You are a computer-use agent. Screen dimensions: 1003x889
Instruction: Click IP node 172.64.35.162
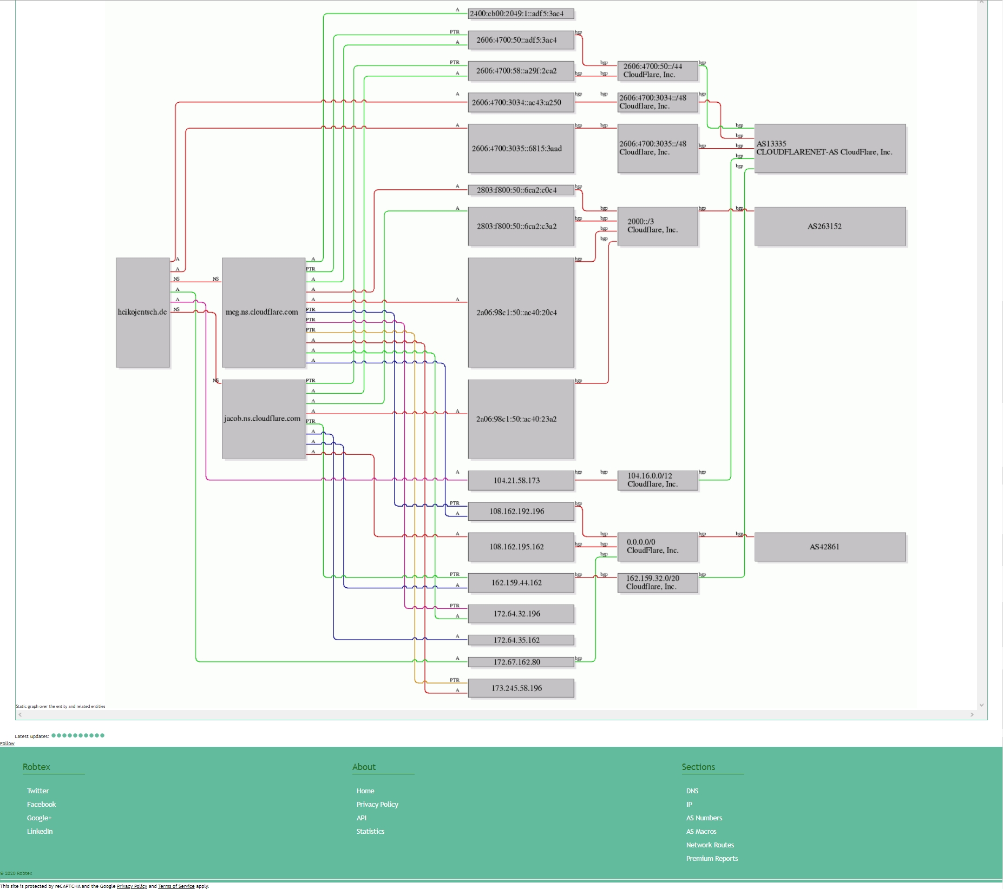(521, 640)
